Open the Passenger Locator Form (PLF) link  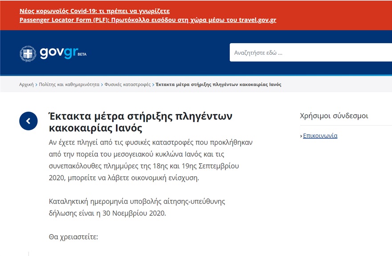(x=148, y=20)
